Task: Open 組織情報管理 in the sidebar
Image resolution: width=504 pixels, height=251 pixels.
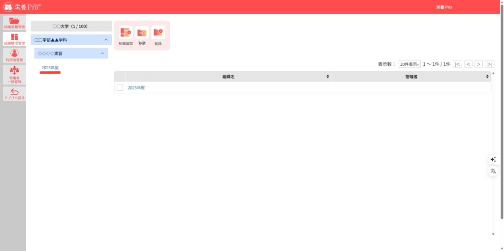Action: point(14,23)
